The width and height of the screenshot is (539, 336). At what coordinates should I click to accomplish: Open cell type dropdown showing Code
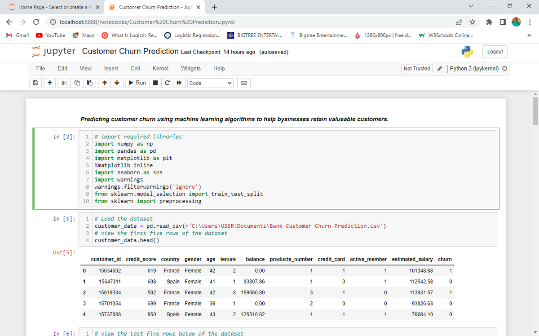pos(211,83)
